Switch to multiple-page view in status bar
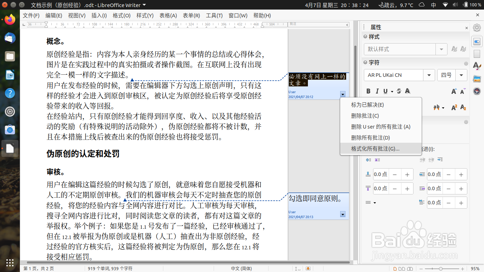 402,269
